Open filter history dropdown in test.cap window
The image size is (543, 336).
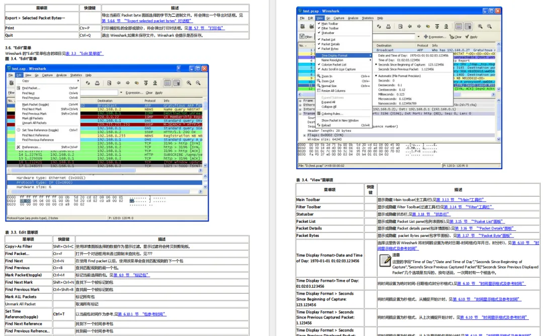tap(122, 93)
